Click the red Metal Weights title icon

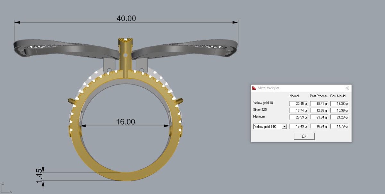254,88
